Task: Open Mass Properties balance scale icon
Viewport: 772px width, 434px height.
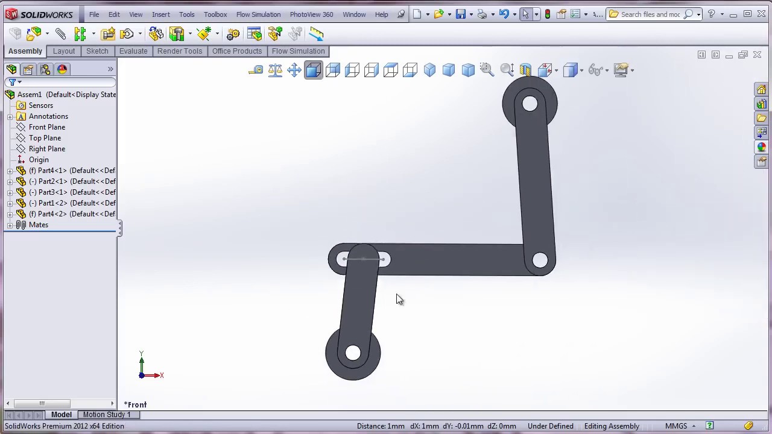Action: coord(275,71)
